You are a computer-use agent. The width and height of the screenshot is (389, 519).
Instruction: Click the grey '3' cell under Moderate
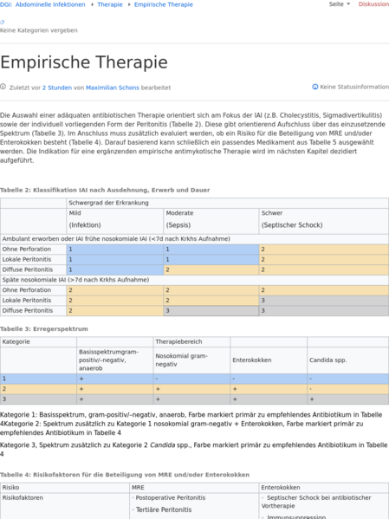click(211, 311)
